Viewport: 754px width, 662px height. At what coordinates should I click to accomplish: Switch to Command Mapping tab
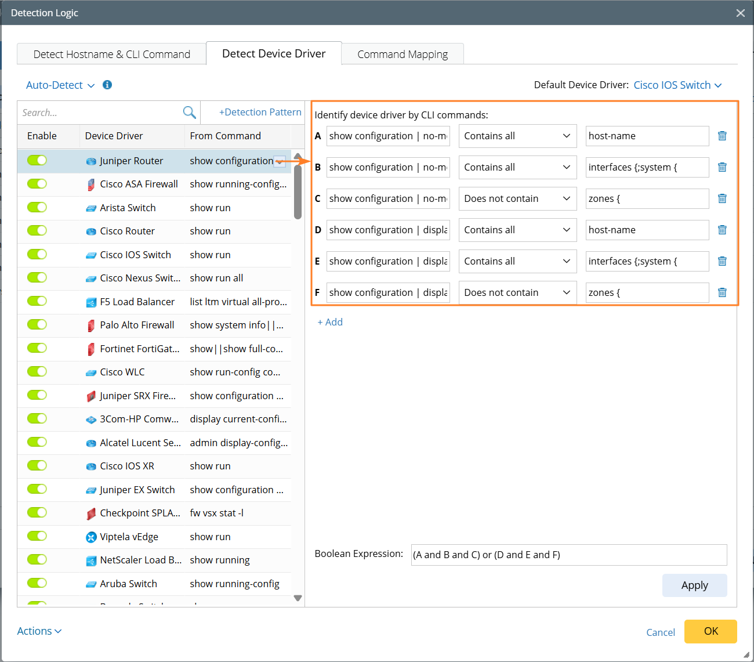tap(403, 55)
